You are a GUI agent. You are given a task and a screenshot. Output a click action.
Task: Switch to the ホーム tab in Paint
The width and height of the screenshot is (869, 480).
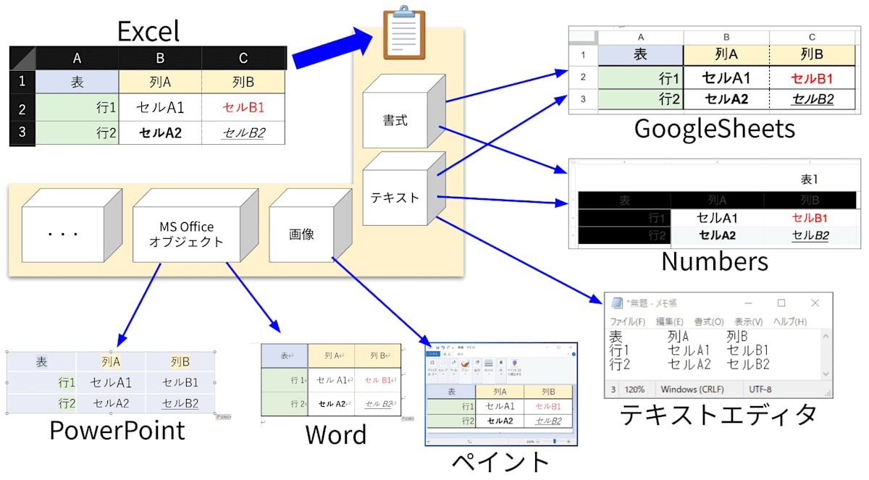(x=447, y=354)
